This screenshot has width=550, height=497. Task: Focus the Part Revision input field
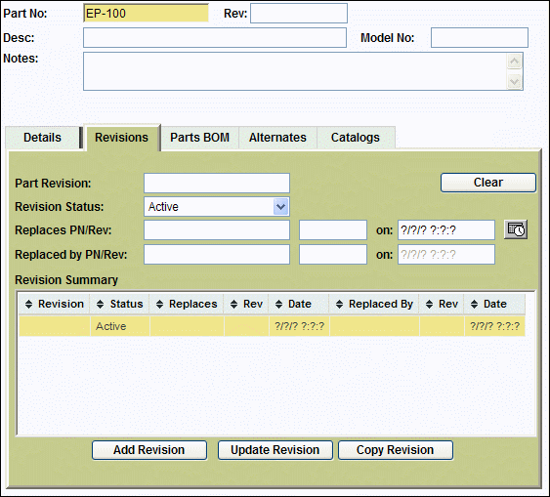[217, 183]
